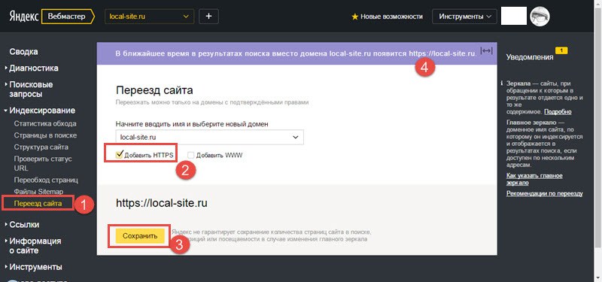Open Как указать главное зеркало link

(x=534, y=179)
